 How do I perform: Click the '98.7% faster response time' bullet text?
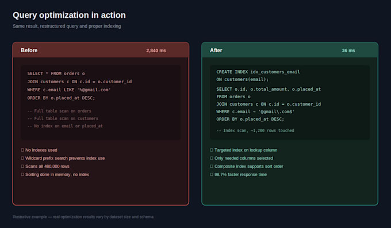(x=240, y=175)
